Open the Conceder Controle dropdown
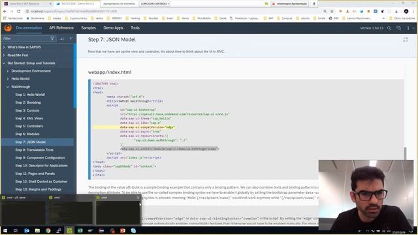The width and height of the screenshot is (418, 235). tap(155, 4)
